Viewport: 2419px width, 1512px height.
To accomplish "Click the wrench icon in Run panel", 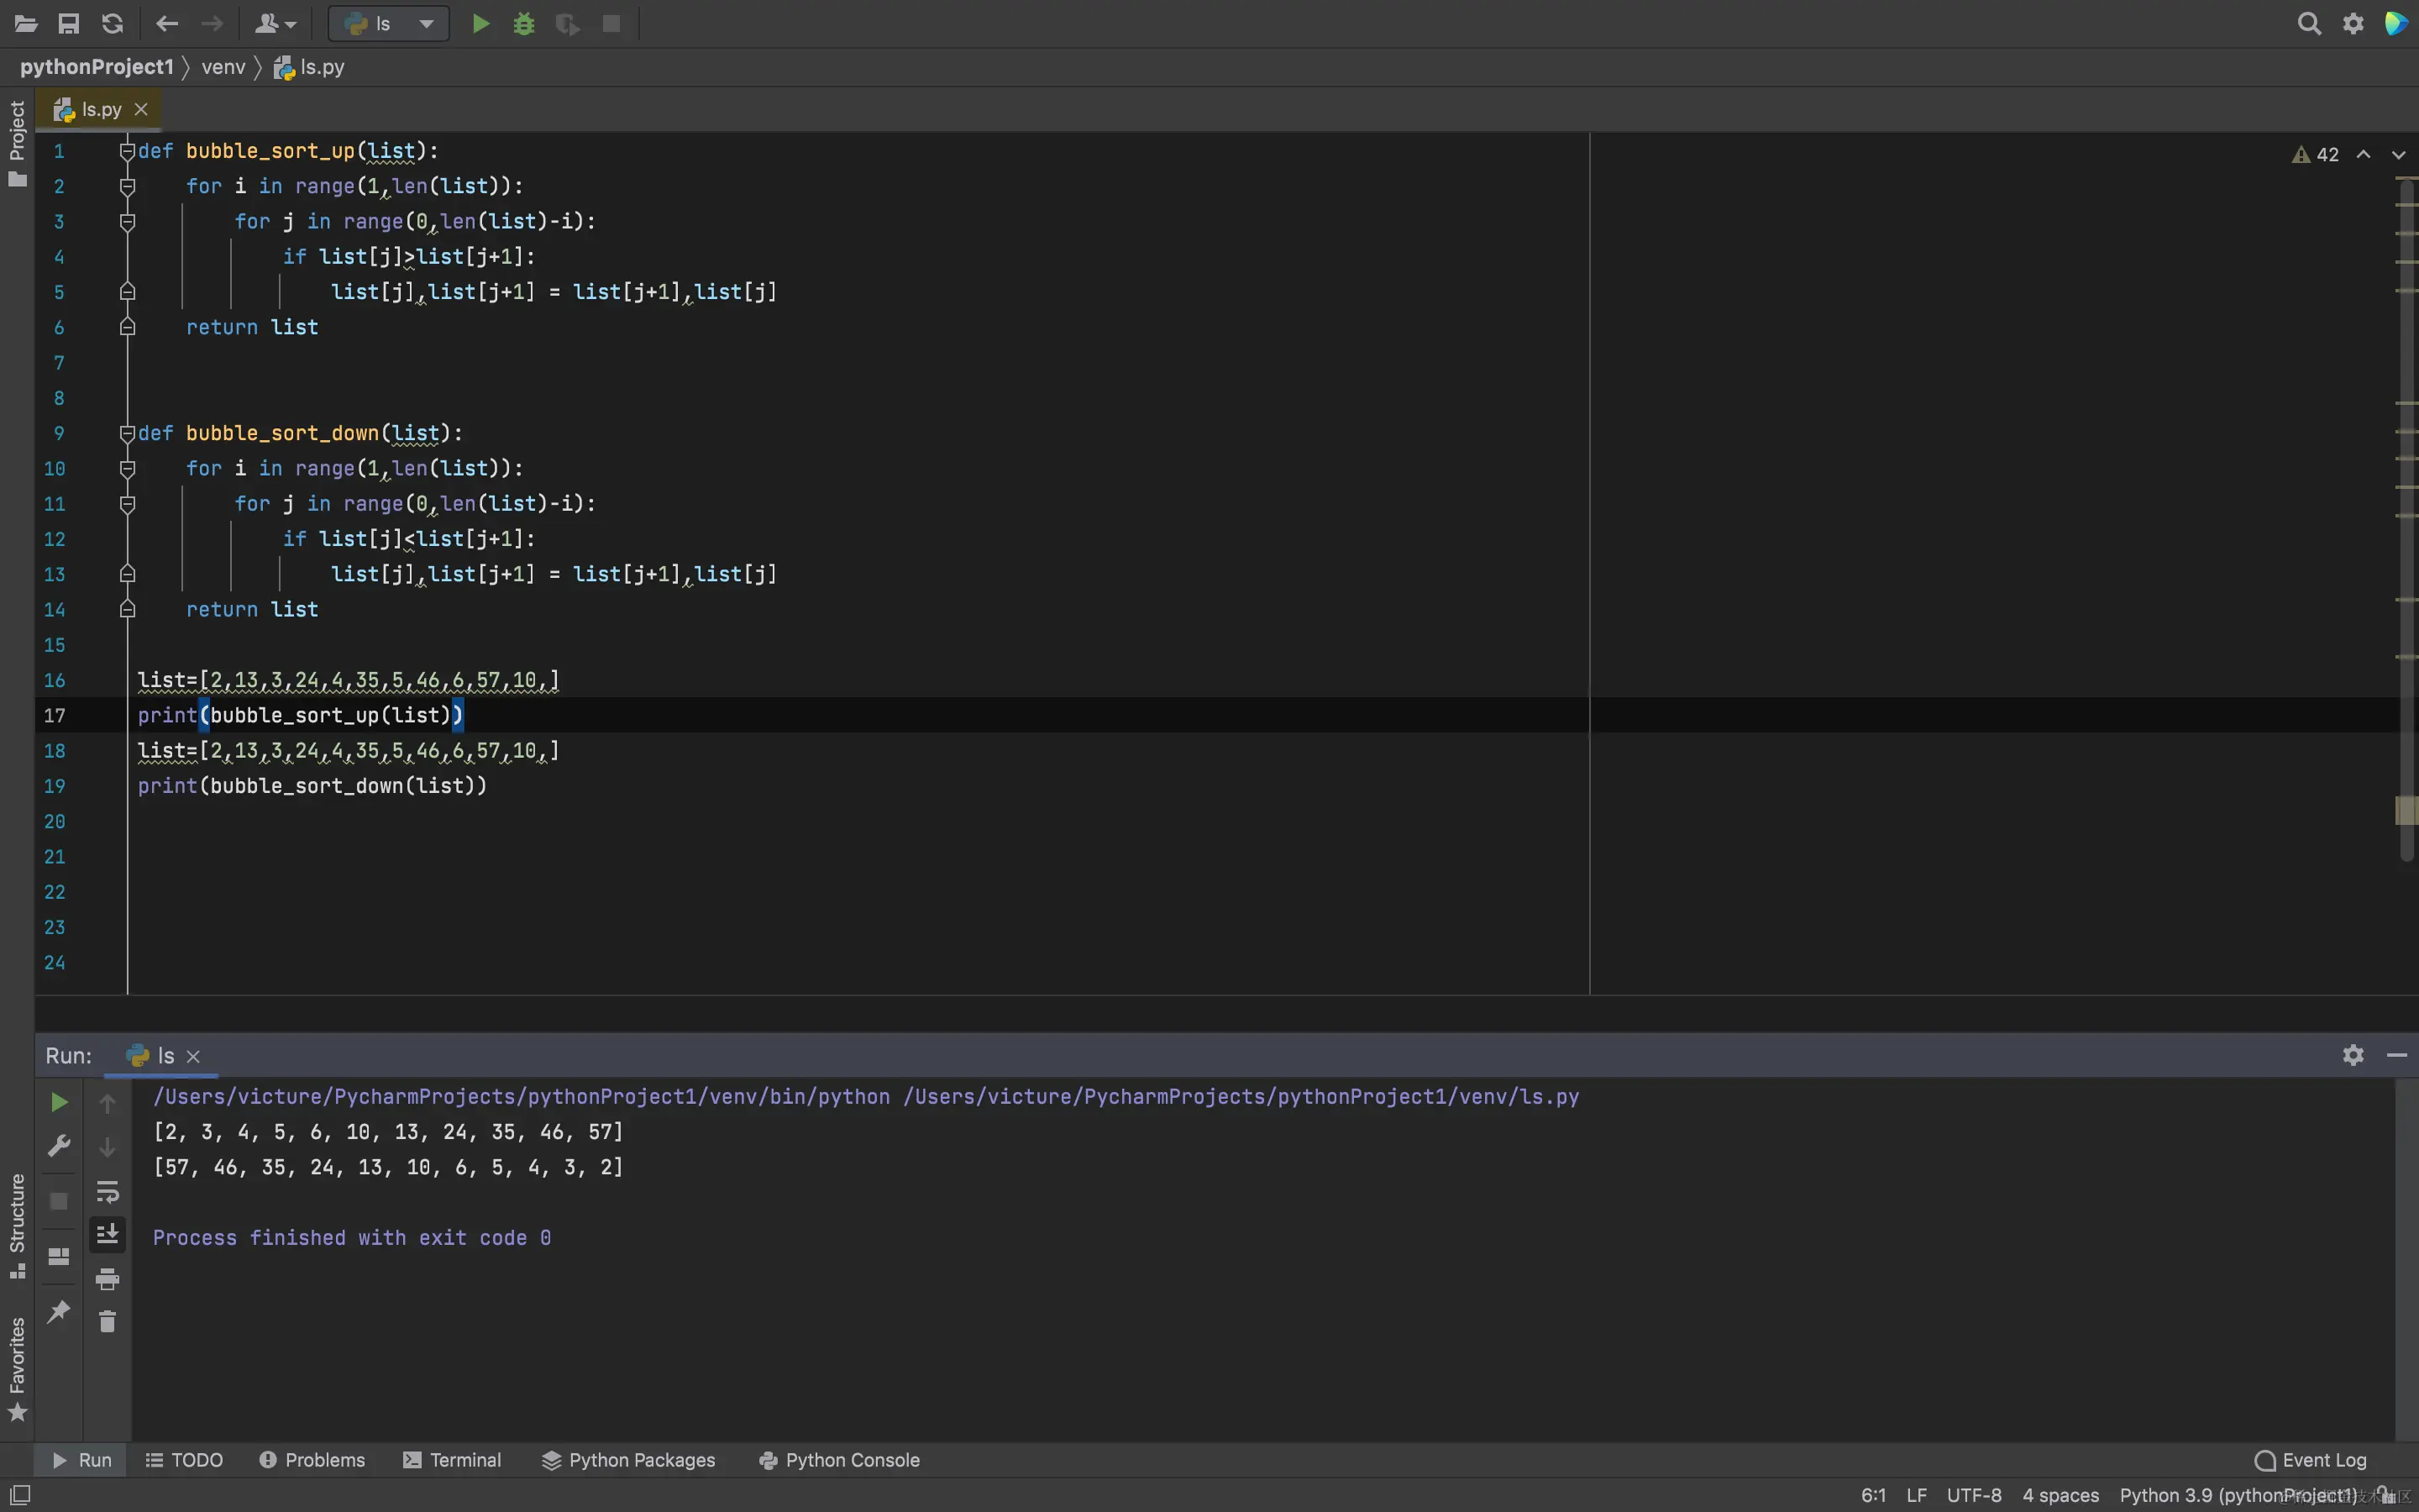I will pos(59,1146).
